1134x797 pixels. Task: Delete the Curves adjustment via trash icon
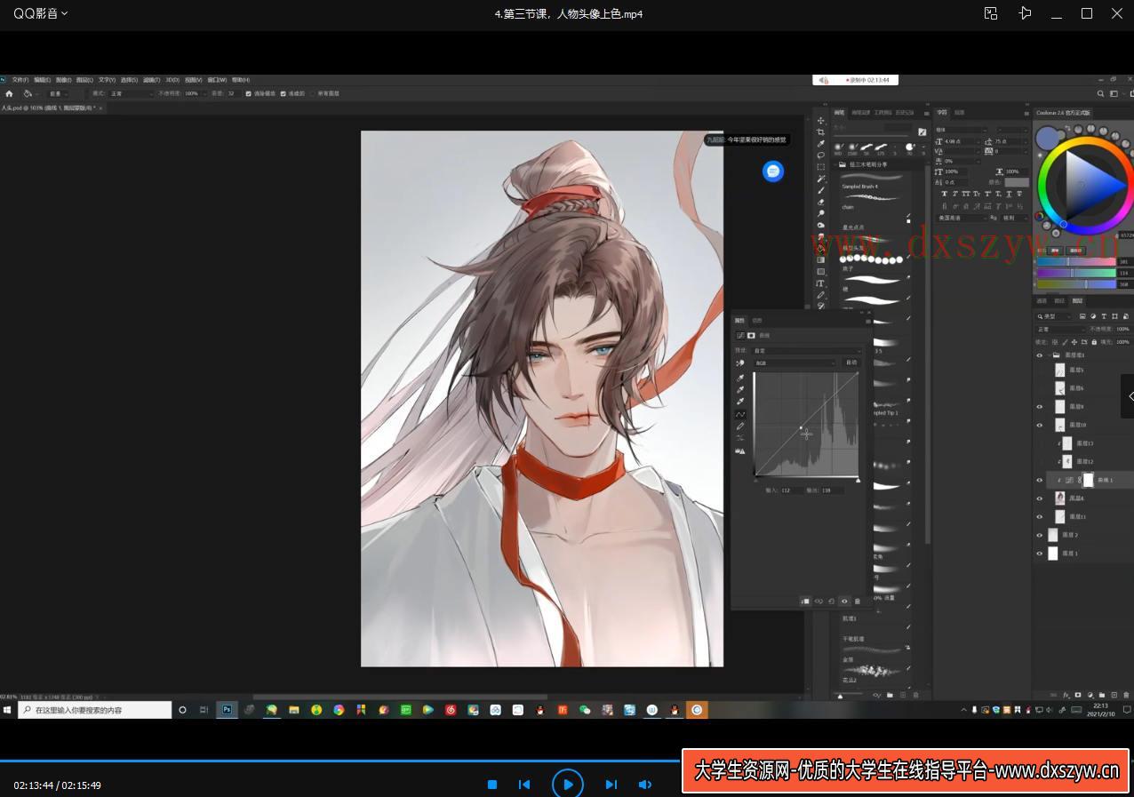click(858, 601)
